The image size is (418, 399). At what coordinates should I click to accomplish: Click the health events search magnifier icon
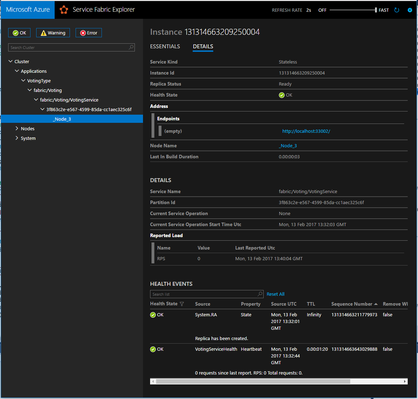[x=260, y=294]
